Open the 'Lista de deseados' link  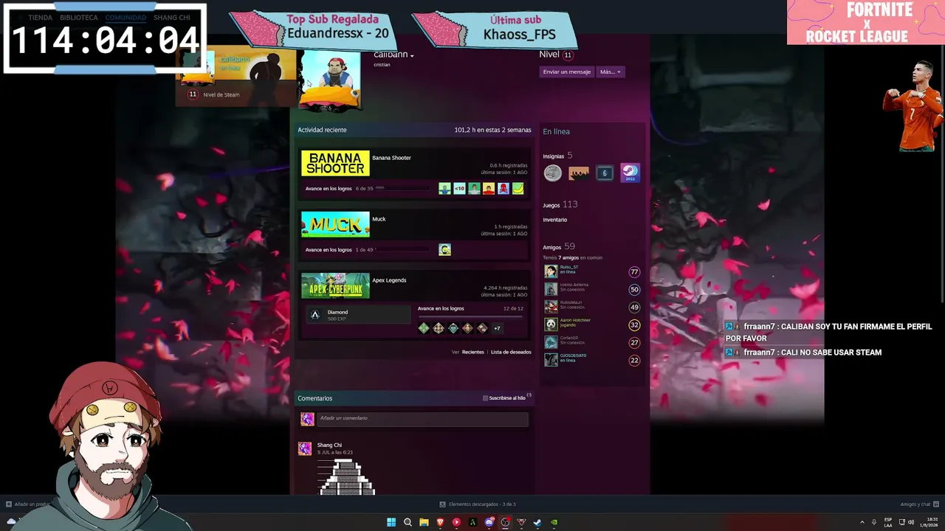(x=511, y=352)
